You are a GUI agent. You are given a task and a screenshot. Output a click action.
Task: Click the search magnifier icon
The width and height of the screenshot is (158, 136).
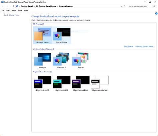(x=154, y=6)
